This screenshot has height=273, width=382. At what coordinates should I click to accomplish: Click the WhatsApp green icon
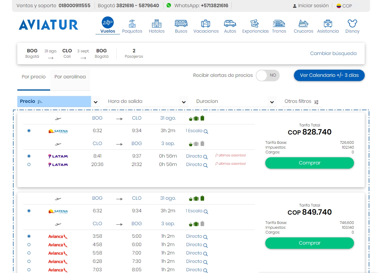tap(169, 5)
